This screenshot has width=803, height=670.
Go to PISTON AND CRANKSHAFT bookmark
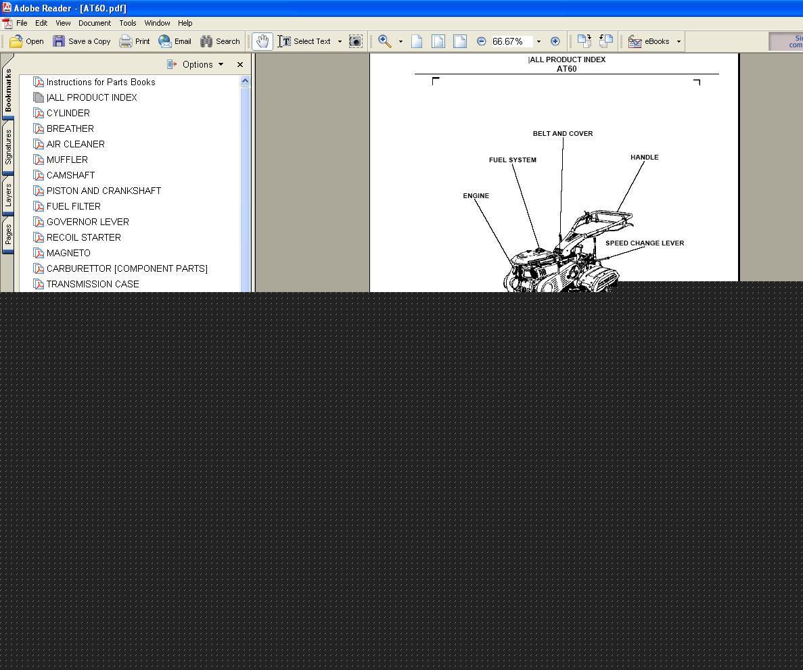[104, 191]
